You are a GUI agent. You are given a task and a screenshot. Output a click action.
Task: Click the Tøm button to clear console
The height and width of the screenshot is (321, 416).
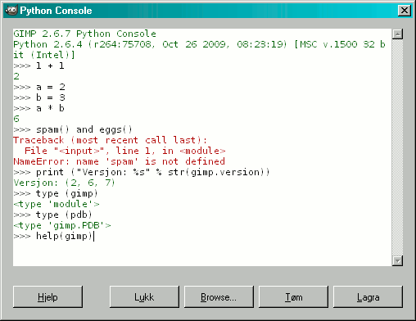click(293, 297)
